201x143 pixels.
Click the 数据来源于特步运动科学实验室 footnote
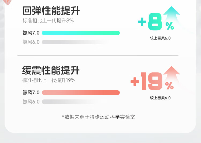[x=98, y=117]
